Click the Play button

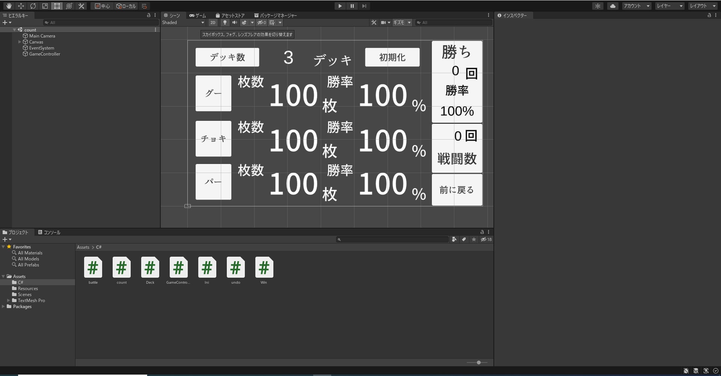[340, 6]
